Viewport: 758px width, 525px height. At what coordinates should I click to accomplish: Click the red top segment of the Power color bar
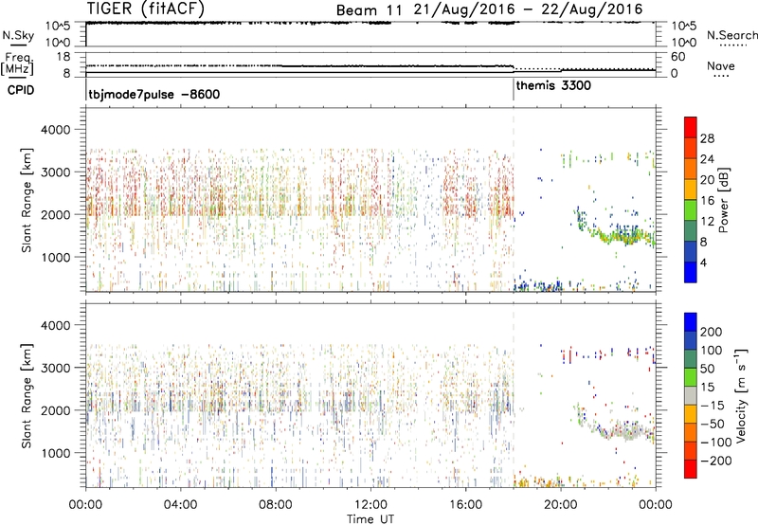pyautogui.click(x=691, y=128)
